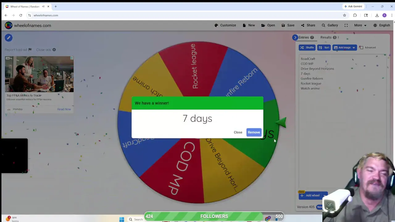Screen dimensions: 395x222
Task: Click the Windows taskbar Search box
Action: click(136, 219)
